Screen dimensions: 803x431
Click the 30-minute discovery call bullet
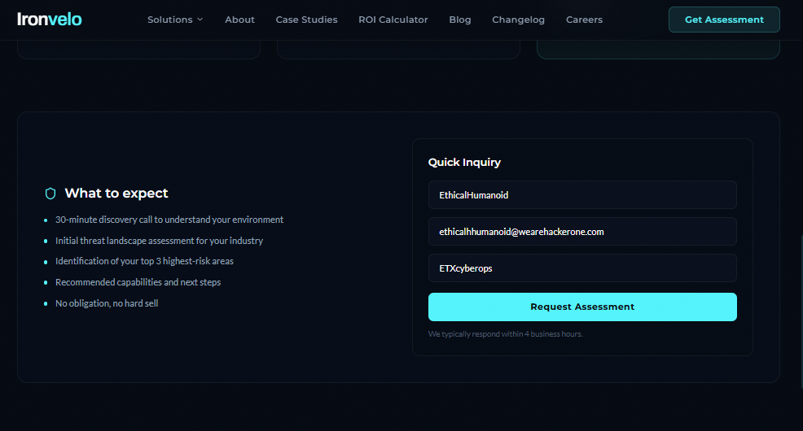click(x=169, y=220)
